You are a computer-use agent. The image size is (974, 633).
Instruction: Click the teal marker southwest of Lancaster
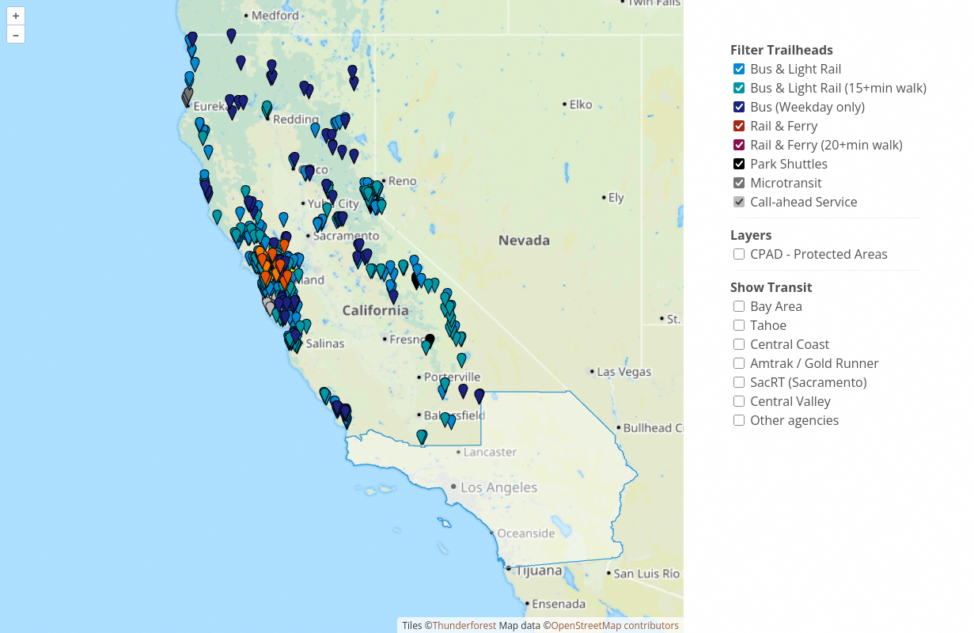coord(422,436)
